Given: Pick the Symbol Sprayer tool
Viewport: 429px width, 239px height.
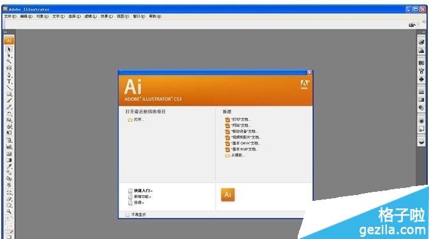Looking at the screenshot, I should [9, 140].
